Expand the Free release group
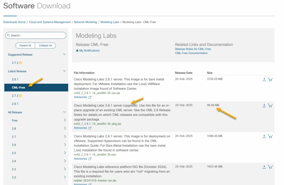284x185 pixels. [x=65, y=120]
